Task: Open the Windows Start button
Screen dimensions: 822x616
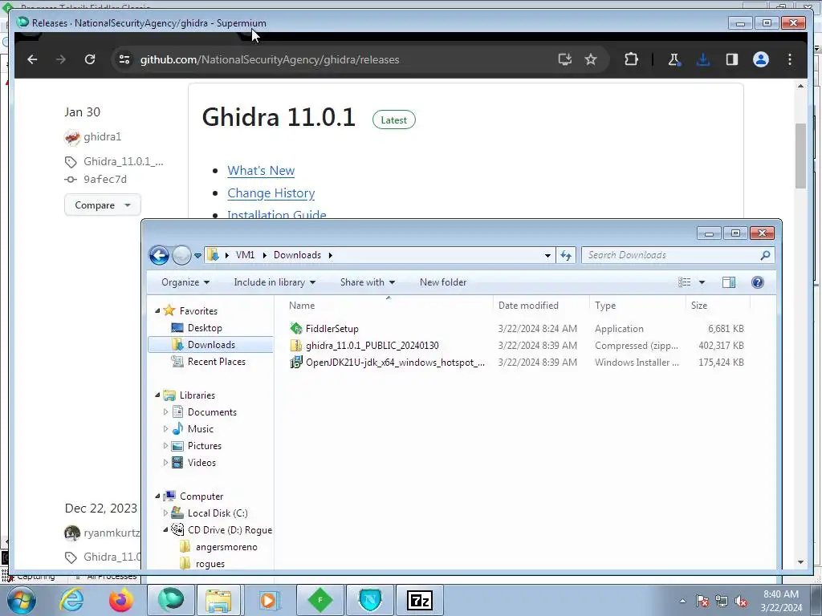Action: click(x=22, y=600)
